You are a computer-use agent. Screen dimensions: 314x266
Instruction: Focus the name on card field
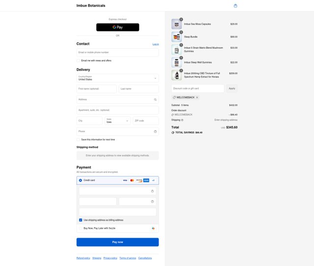click(x=118, y=212)
